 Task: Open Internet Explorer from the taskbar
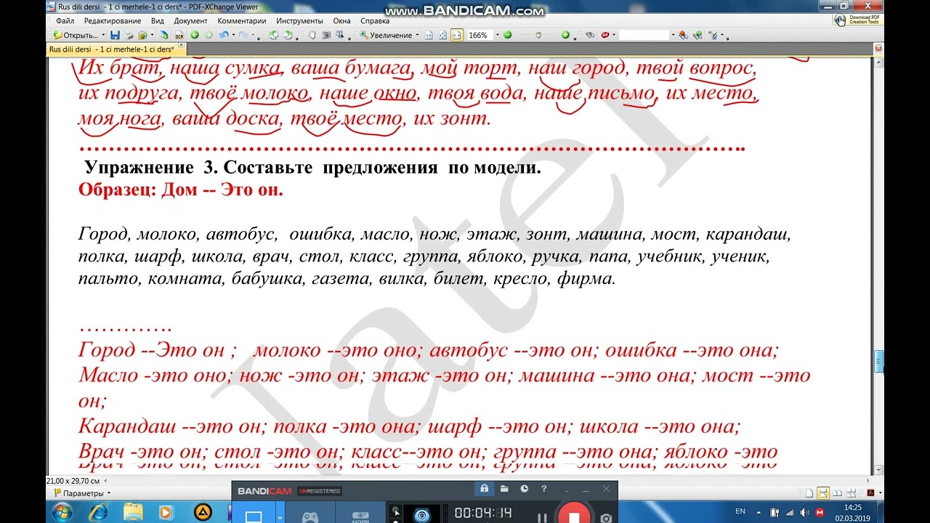pyautogui.click(x=98, y=512)
